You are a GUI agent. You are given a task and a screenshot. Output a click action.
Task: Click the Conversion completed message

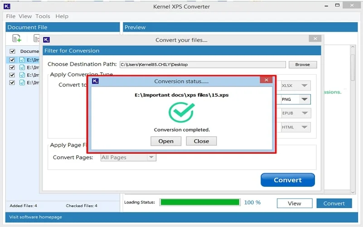(x=182, y=130)
